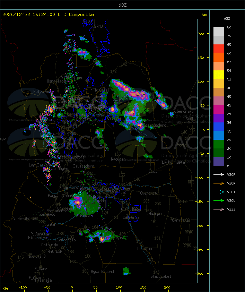245x292 pixels.
Task: Click the Pasarela place label
Action: 44,280
